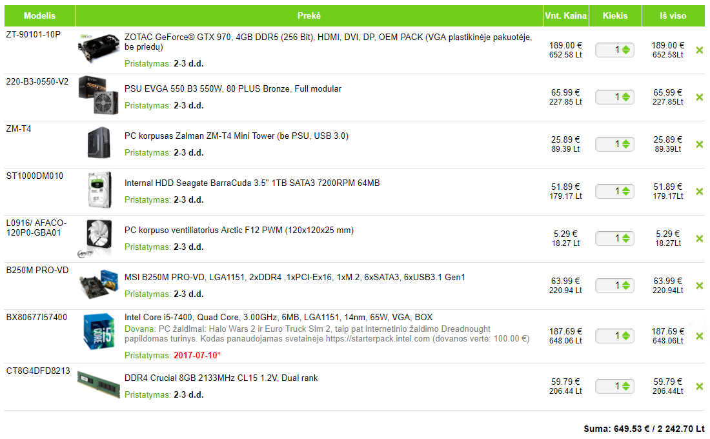The width and height of the screenshot is (710, 439).
Task: Click model code BX80677I57400
Action: pos(36,317)
